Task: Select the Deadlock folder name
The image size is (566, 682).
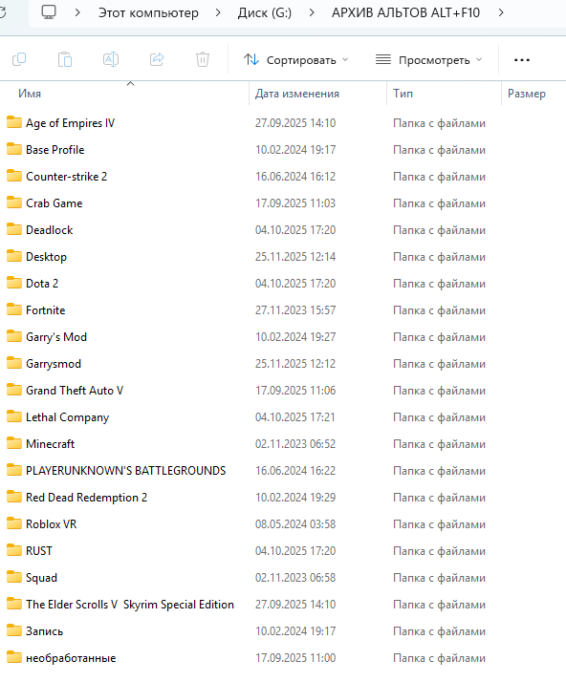Action: [x=49, y=230]
